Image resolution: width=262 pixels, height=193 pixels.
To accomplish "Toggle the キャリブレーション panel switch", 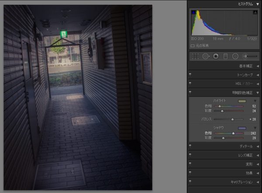I will [x=190, y=182].
